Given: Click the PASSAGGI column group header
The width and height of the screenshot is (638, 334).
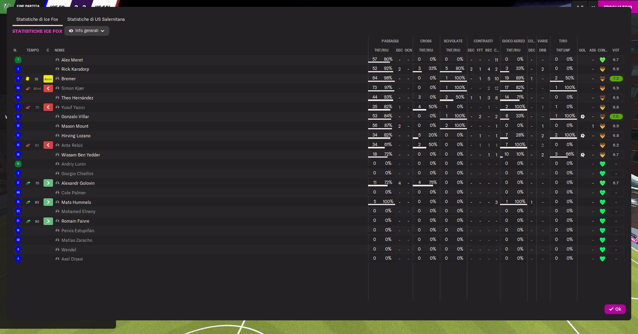Looking at the screenshot, I should pyautogui.click(x=390, y=41).
